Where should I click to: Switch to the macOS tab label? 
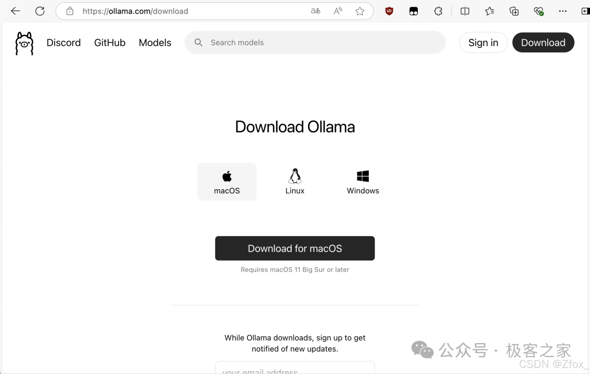(x=227, y=191)
